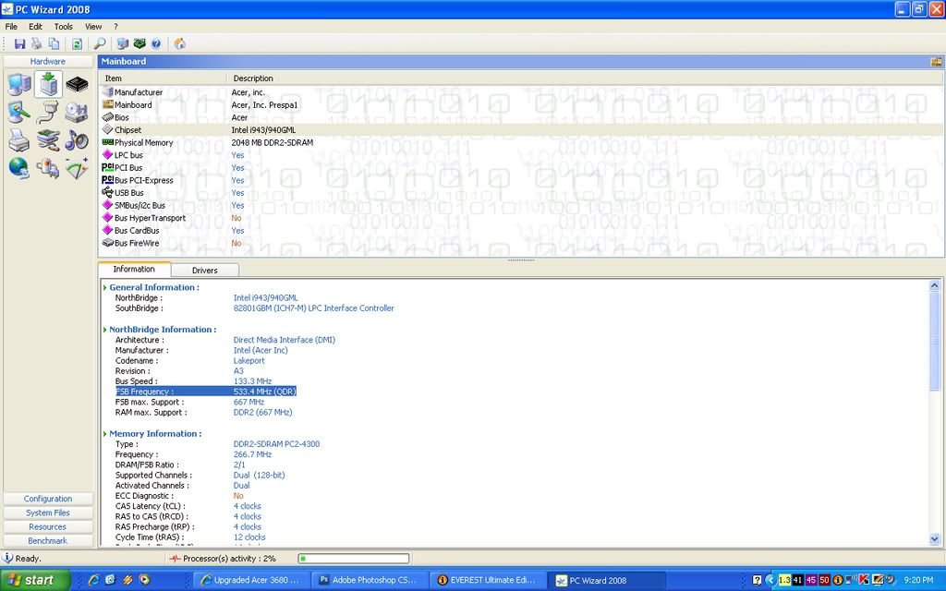Click the red Kaspersky K tray icon
Image resolution: width=946 pixels, height=591 pixels.
point(864,580)
